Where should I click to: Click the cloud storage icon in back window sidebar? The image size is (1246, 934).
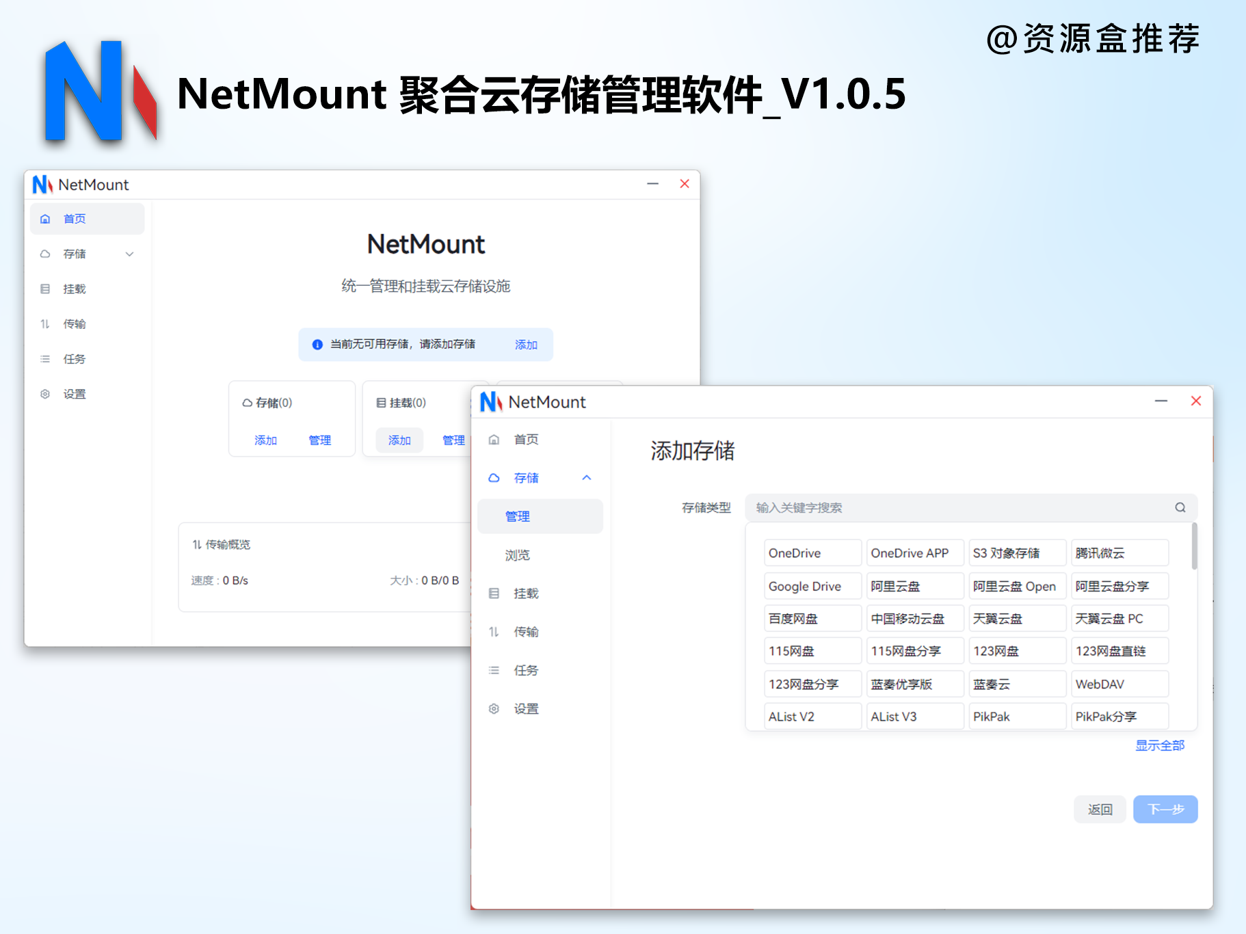coord(45,254)
